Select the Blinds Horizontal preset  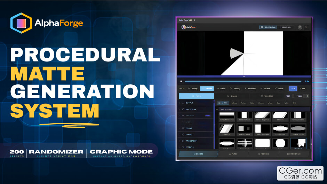pyautogui.click(x=227, y=117)
